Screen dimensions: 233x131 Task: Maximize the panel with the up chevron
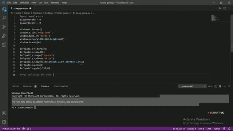point(225,86)
